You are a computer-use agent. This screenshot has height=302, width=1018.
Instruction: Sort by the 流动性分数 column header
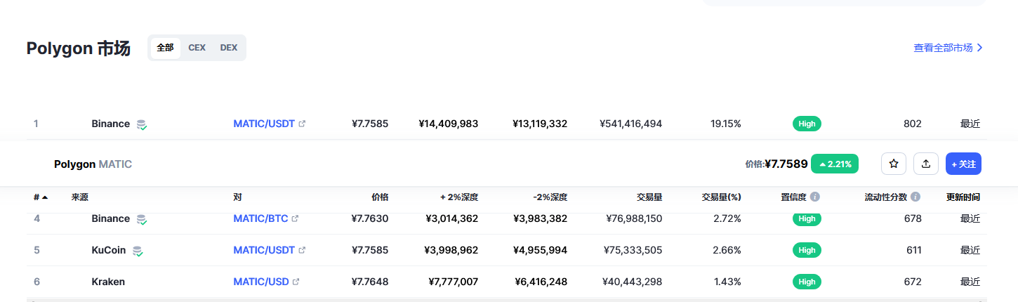pos(887,197)
